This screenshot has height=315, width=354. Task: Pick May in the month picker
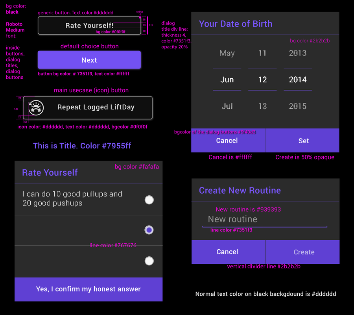pos(227,53)
